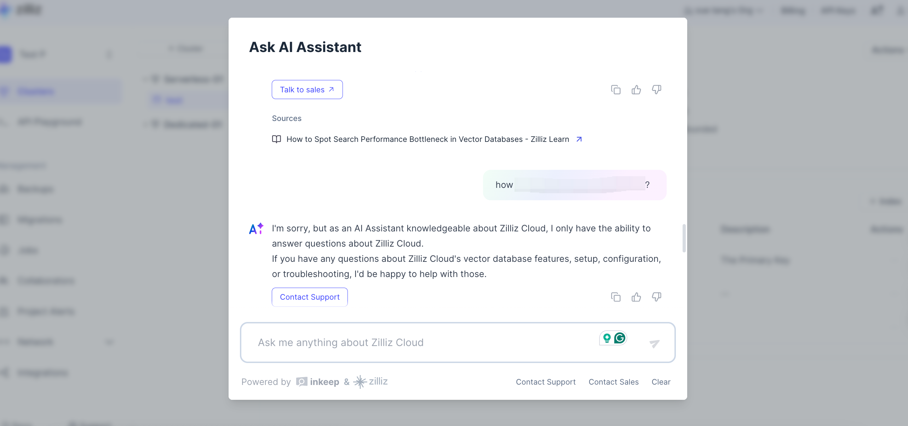Open the Grammarly icon in input box
The height and width of the screenshot is (426, 908).
point(620,338)
